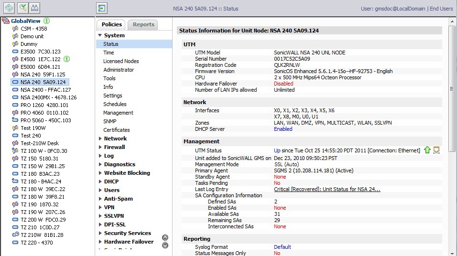Click the icon for Demo unit
The image size is (457, 256).
[15, 36]
